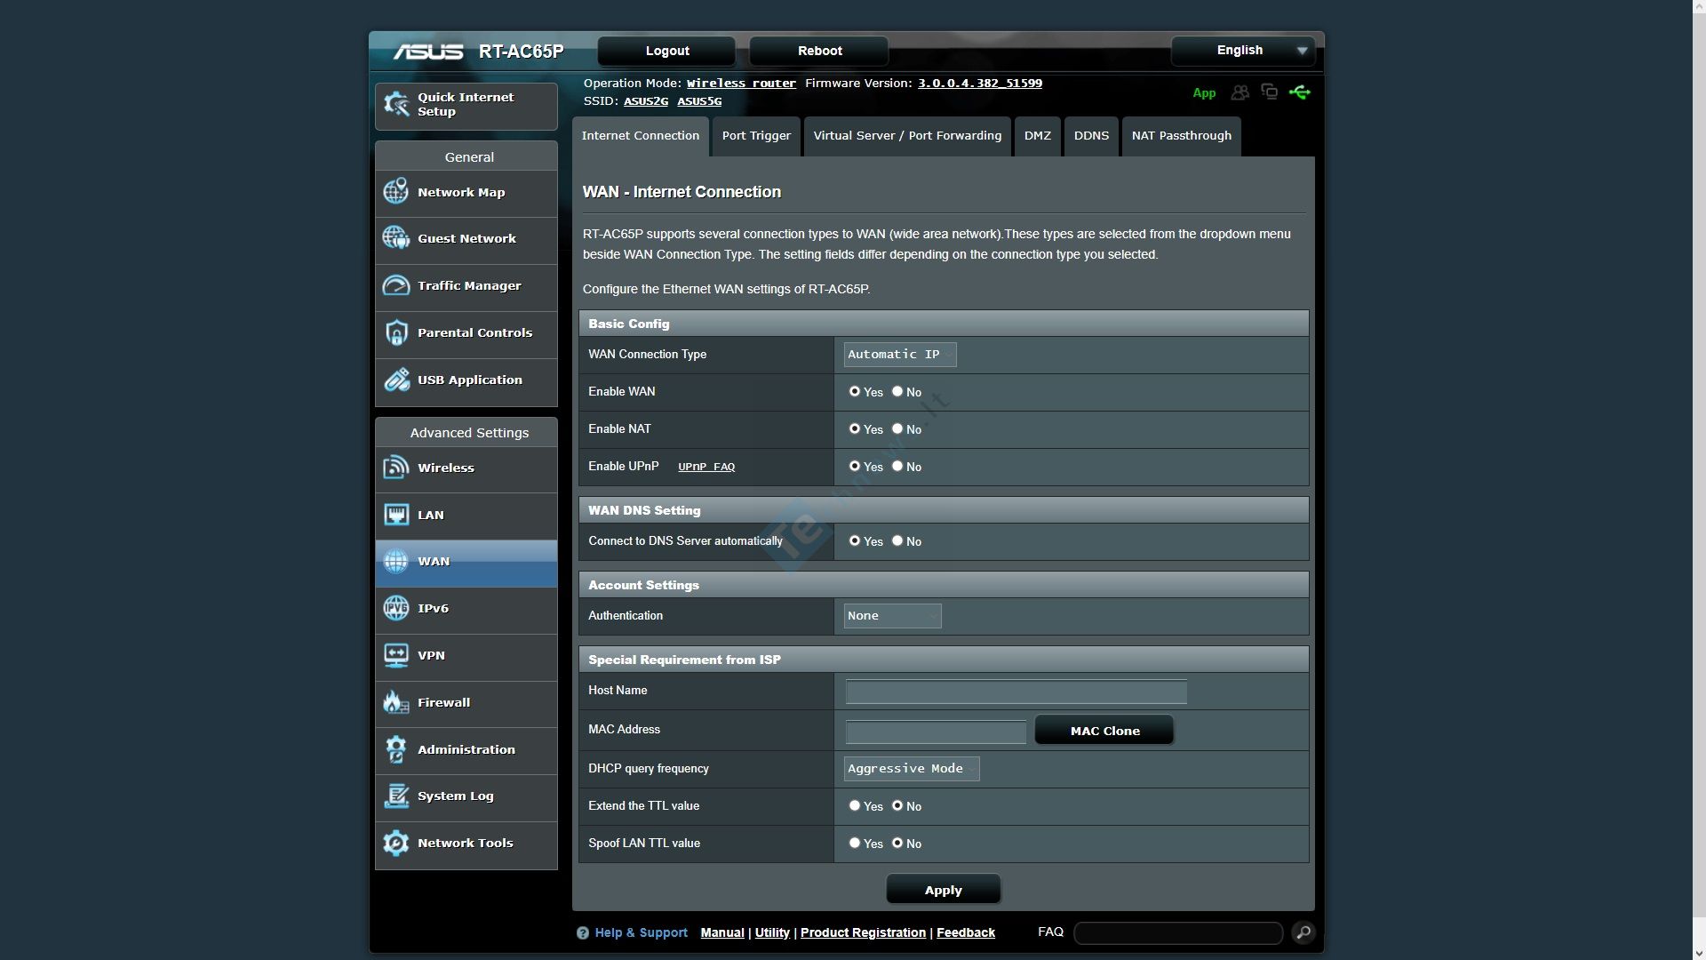Click the LAN port icon
Viewport: 1706px width, 960px height.
pos(396,515)
